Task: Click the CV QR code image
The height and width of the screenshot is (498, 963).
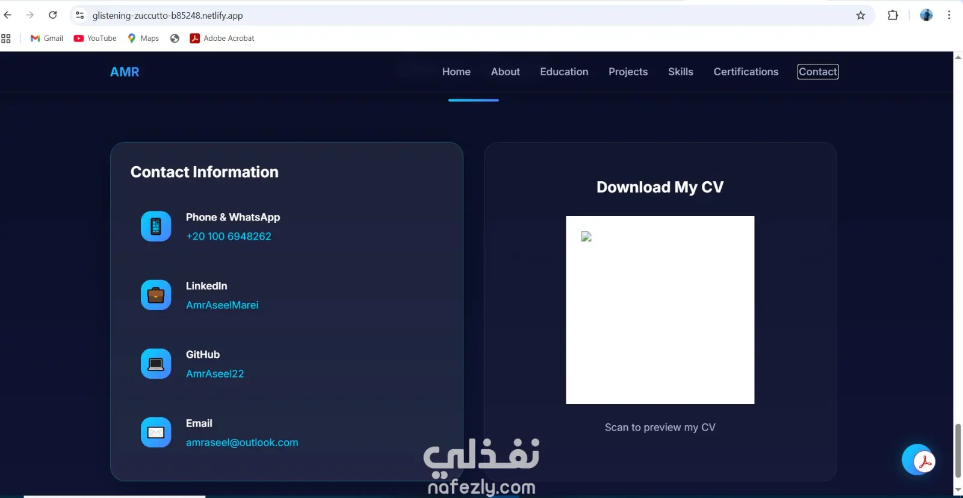Action: [660, 310]
